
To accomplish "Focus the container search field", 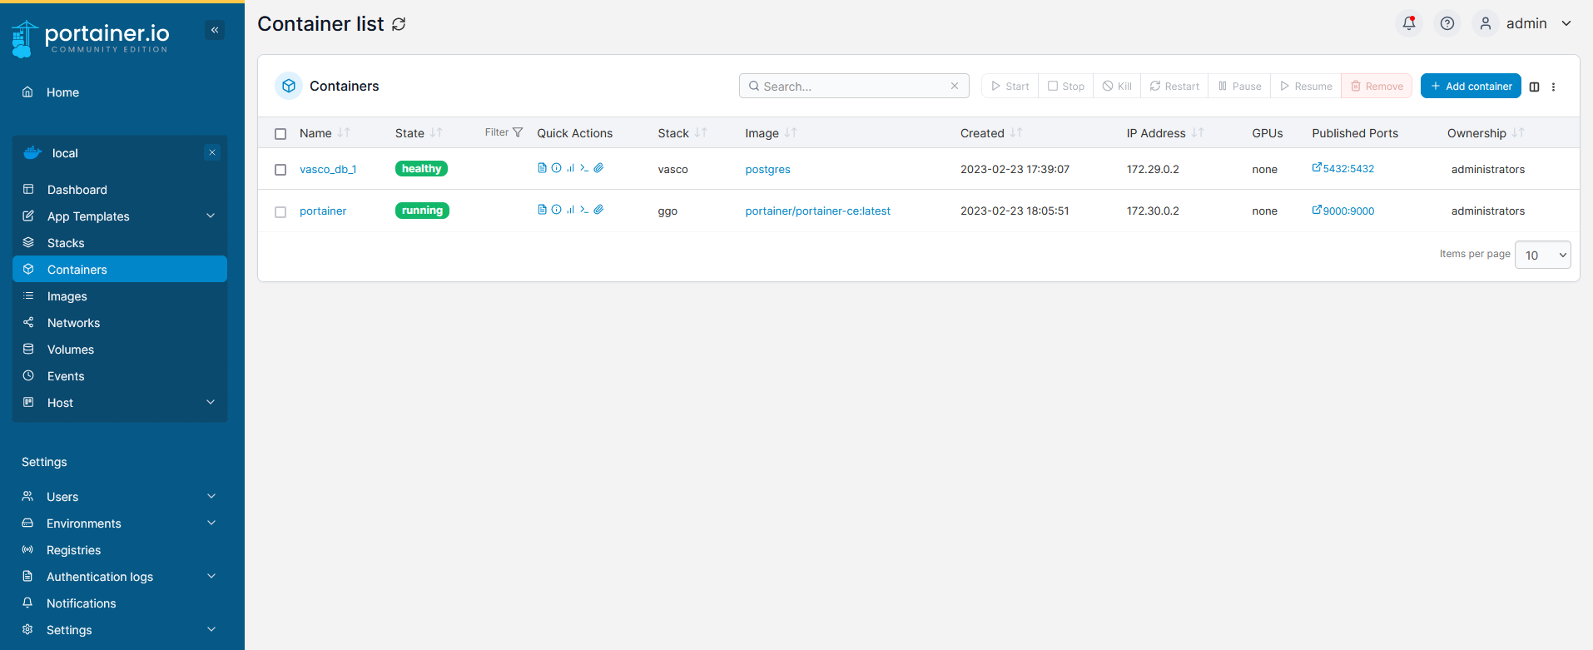I will coord(853,87).
